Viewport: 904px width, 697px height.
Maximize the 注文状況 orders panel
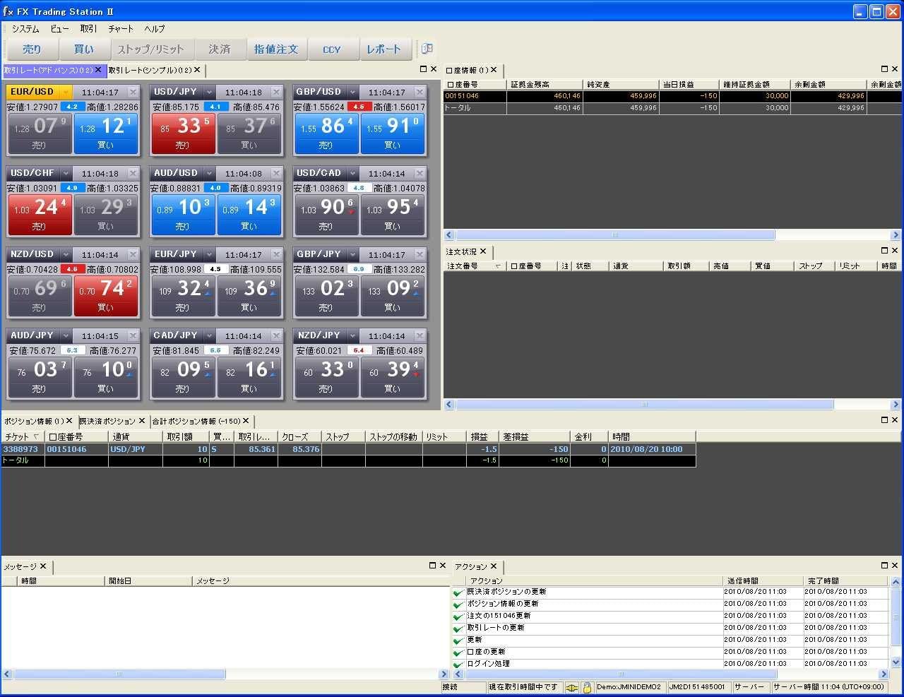[x=884, y=251]
